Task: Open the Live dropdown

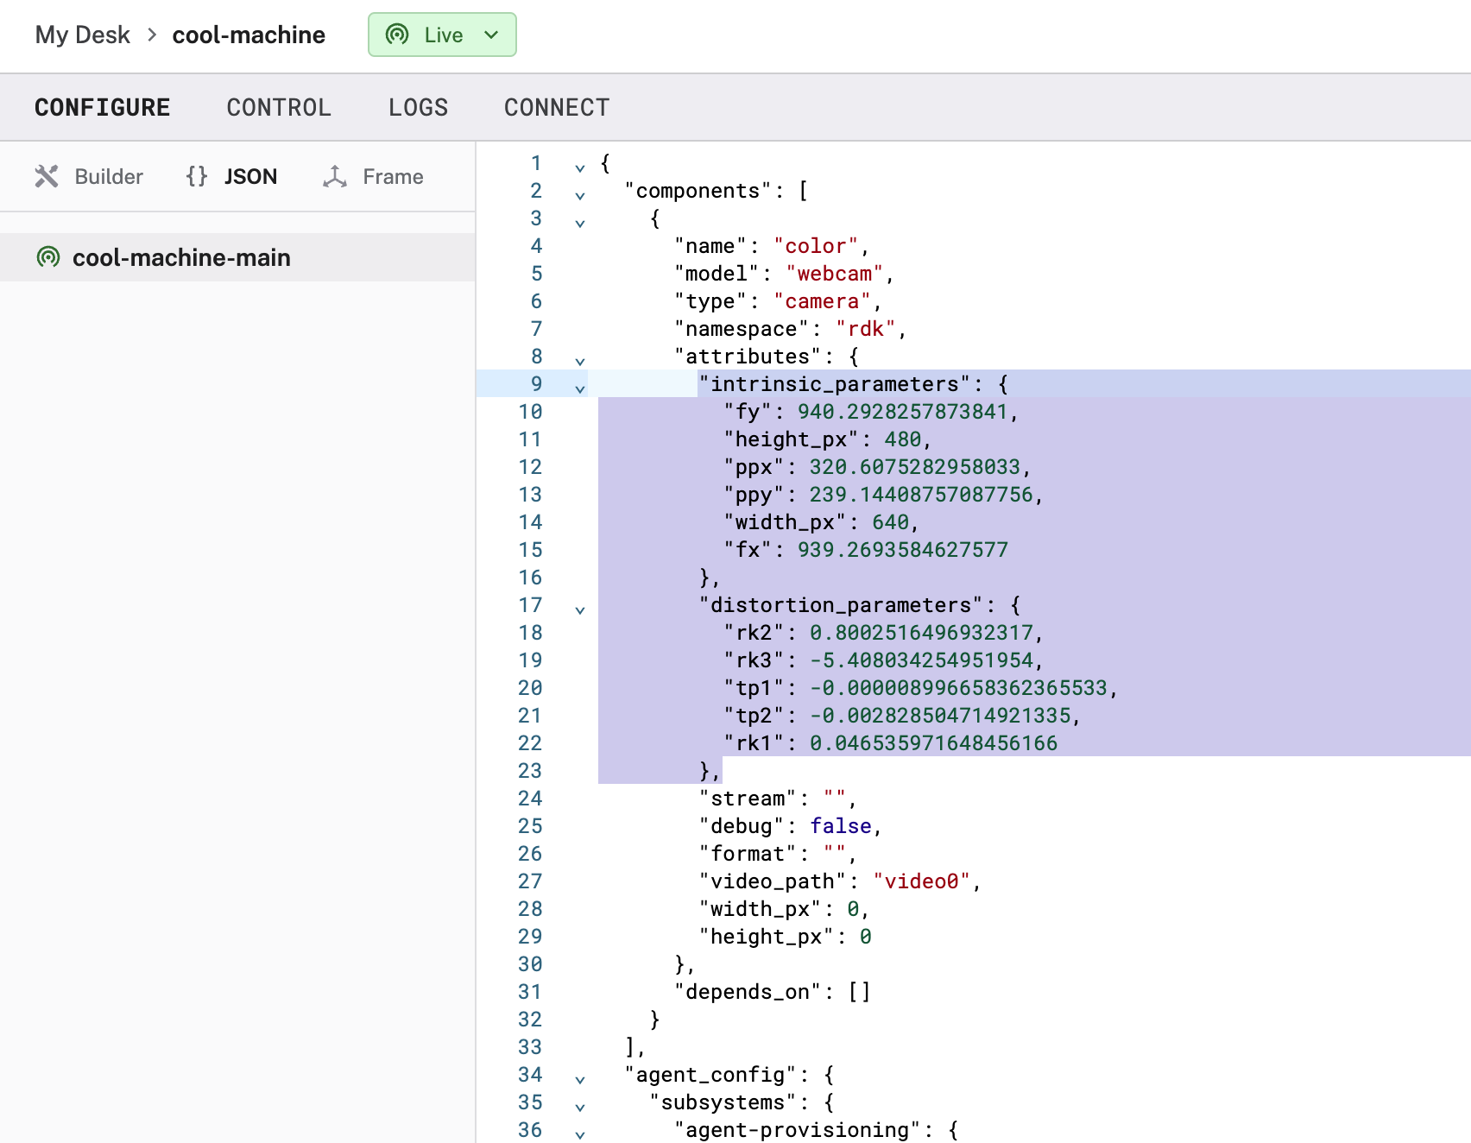Action: (x=490, y=35)
